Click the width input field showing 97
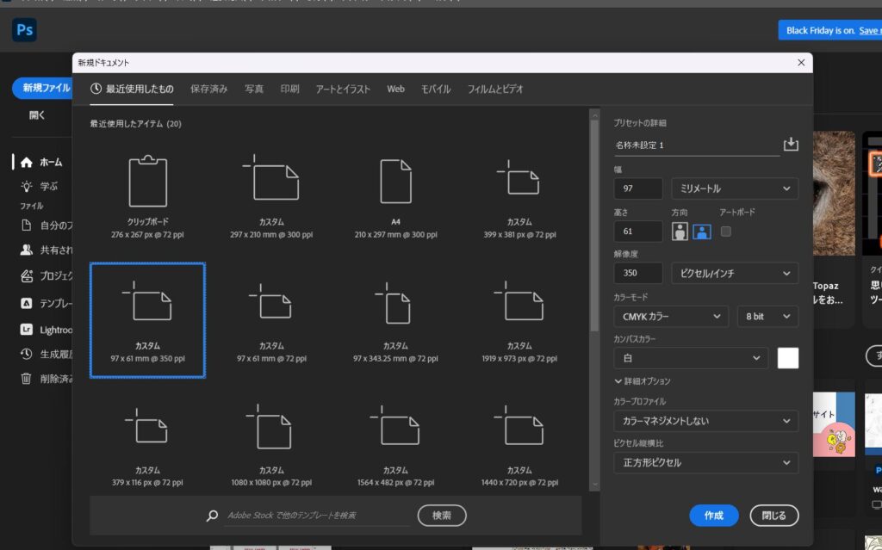The height and width of the screenshot is (550, 882). 638,188
